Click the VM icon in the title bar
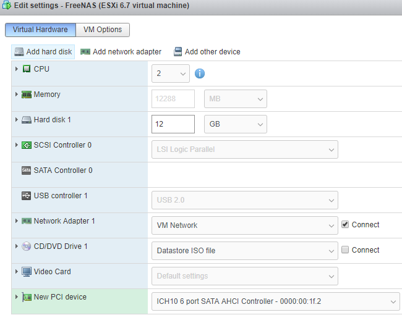The image size is (402, 315). [x=7, y=5]
